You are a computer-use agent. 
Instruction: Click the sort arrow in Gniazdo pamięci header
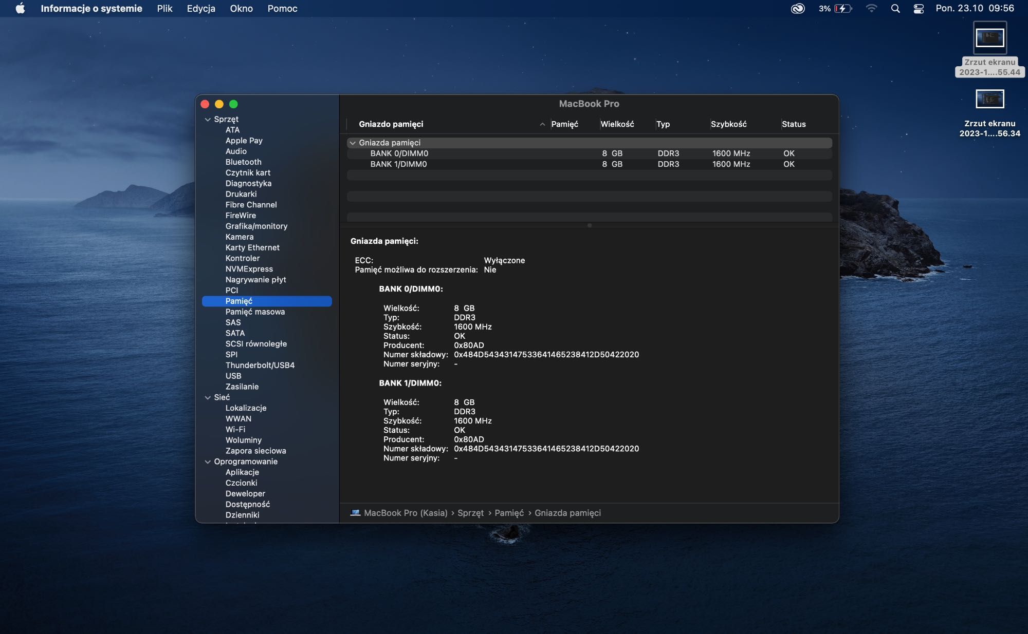pyautogui.click(x=542, y=124)
